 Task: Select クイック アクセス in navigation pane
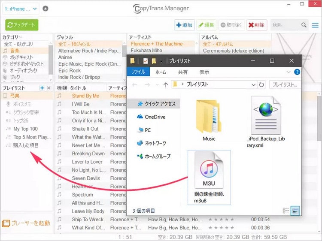[154, 104]
